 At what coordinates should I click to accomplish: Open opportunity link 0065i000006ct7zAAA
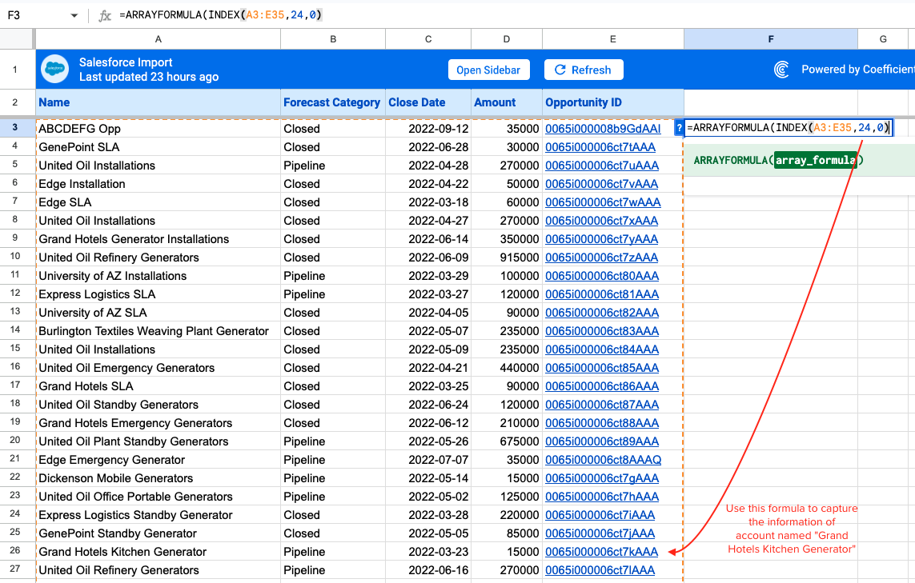coord(602,258)
